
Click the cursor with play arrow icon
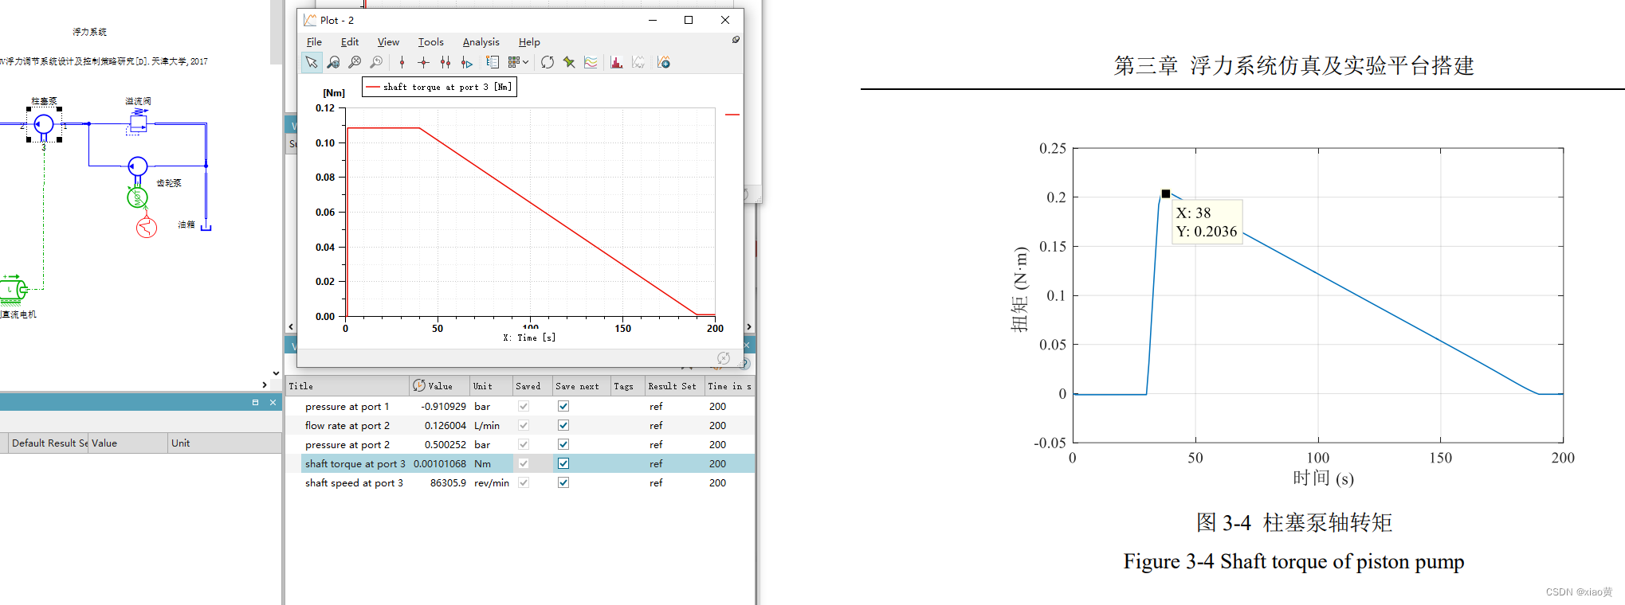click(467, 62)
